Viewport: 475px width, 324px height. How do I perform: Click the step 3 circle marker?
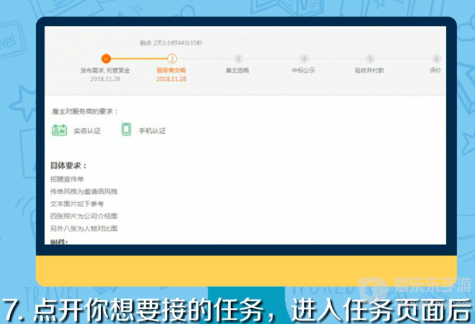point(238,59)
